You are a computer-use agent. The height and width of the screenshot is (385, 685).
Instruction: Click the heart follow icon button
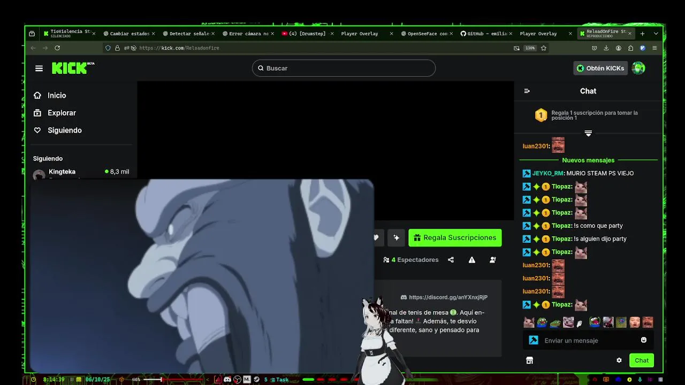click(376, 237)
